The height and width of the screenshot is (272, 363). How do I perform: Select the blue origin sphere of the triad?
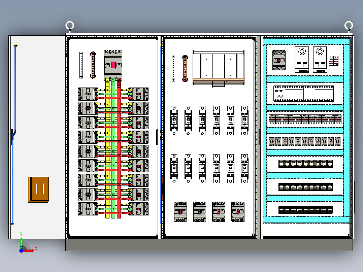[21, 250]
